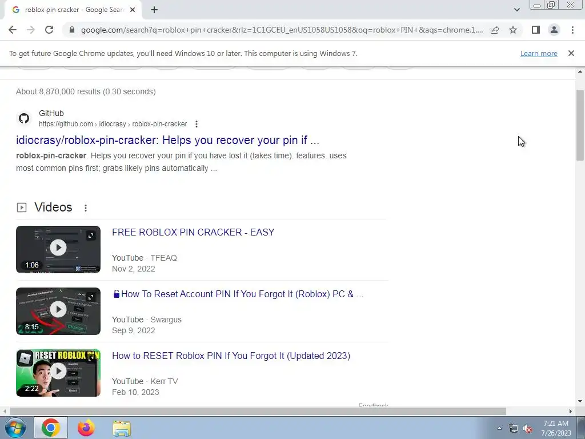Image resolution: width=585 pixels, height=439 pixels.
Task: Click the Chrome taskbar icon
Action: coord(51,428)
